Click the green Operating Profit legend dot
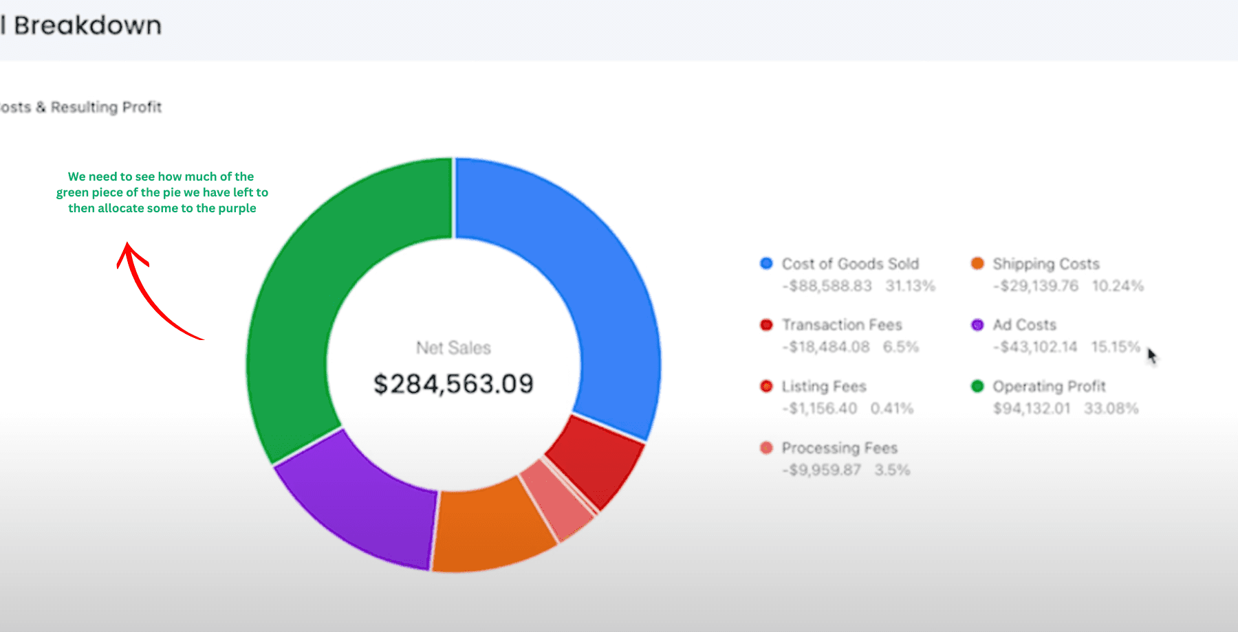Screen dimensions: 1238x632 (977, 386)
